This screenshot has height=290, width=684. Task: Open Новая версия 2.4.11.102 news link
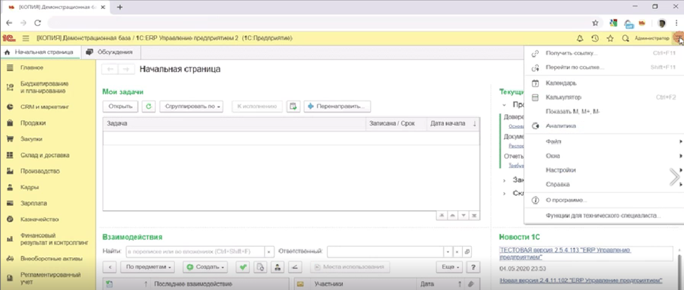581,280
